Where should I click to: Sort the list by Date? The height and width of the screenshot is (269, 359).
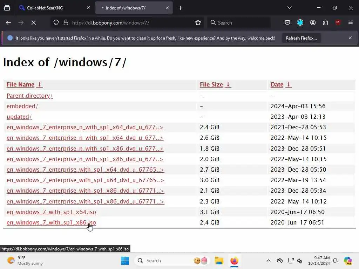[281, 85]
